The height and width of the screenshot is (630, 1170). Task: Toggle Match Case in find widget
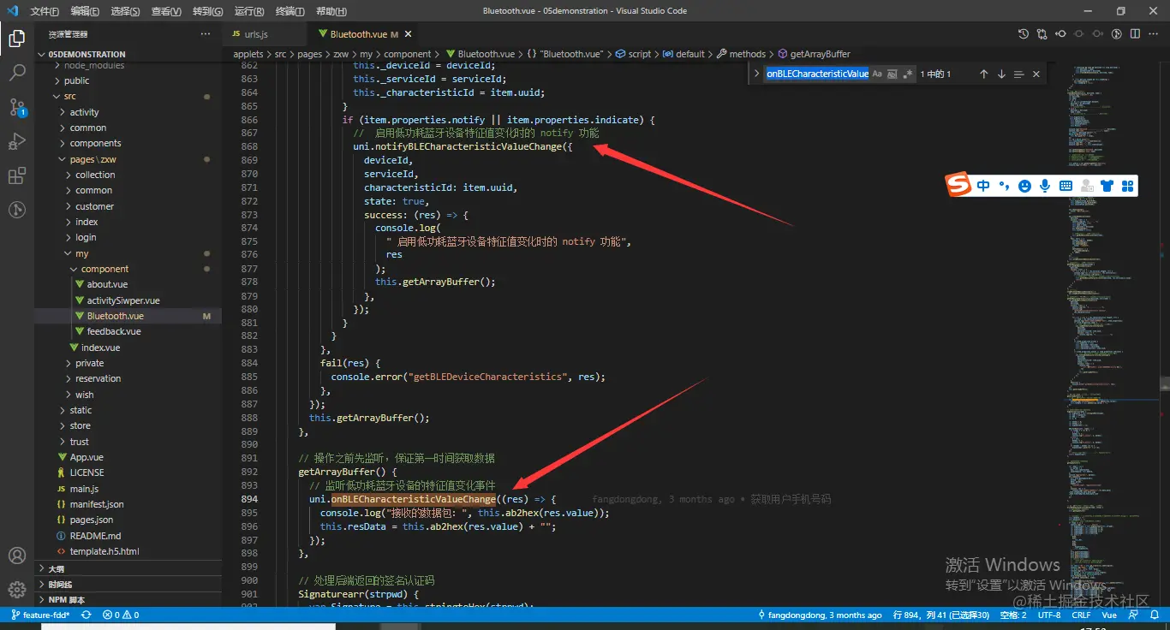click(877, 74)
